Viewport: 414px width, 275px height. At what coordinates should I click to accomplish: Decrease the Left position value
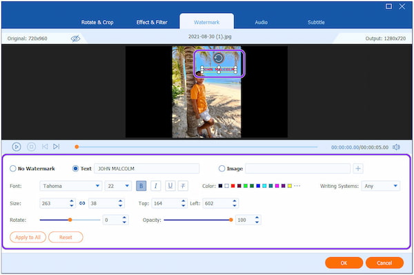pos(235,205)
